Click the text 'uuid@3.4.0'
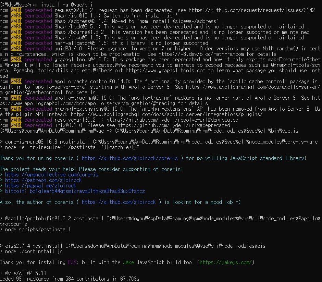The width and height of the screenshot is (322, 282). point(70,48)
